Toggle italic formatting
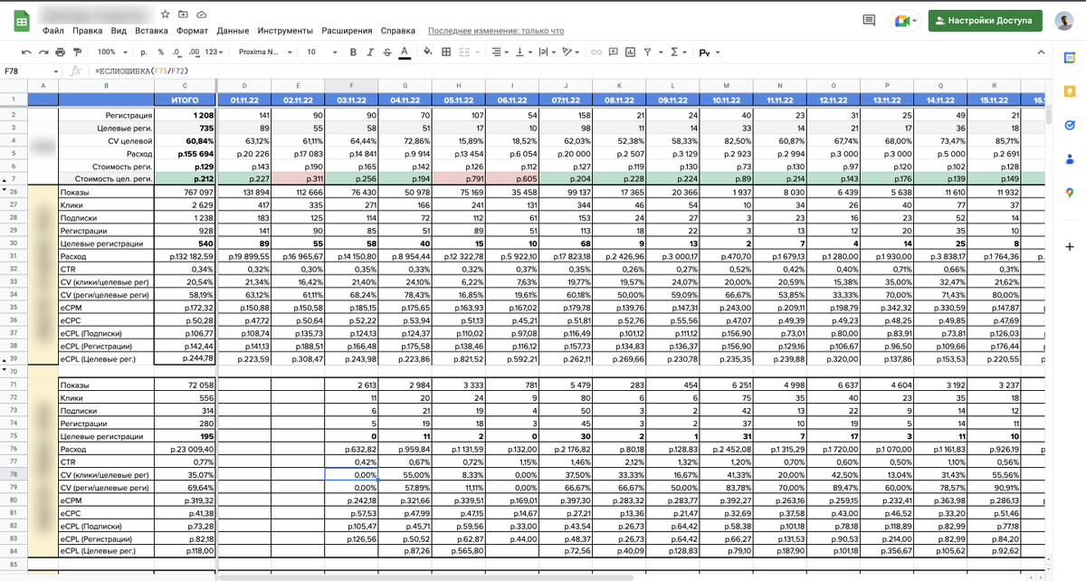 (370, 52)
